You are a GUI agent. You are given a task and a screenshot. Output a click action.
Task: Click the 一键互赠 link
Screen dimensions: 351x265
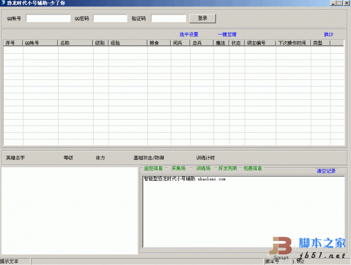click(x=227, y=34)
